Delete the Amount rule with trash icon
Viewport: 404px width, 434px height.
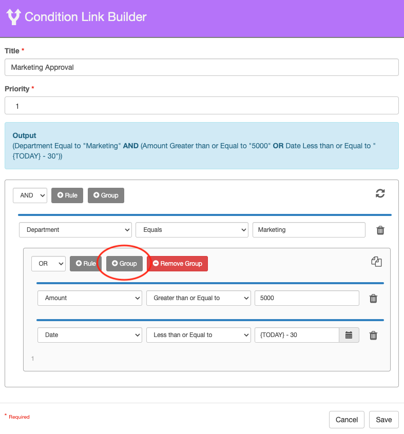(x=374, y=299)
